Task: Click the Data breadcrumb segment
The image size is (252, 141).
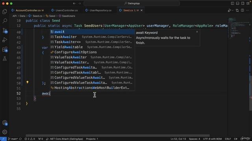Action: [x=22, y=16]
